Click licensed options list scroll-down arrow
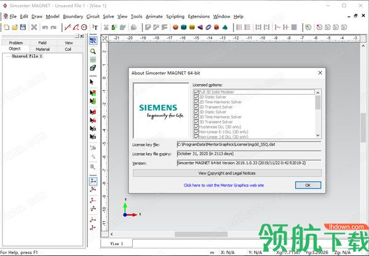Viewport: 369px width, 256px height. (318, 135)
